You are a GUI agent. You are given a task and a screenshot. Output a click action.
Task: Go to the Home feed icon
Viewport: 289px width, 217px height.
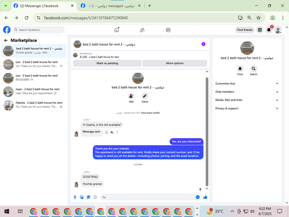117,30
